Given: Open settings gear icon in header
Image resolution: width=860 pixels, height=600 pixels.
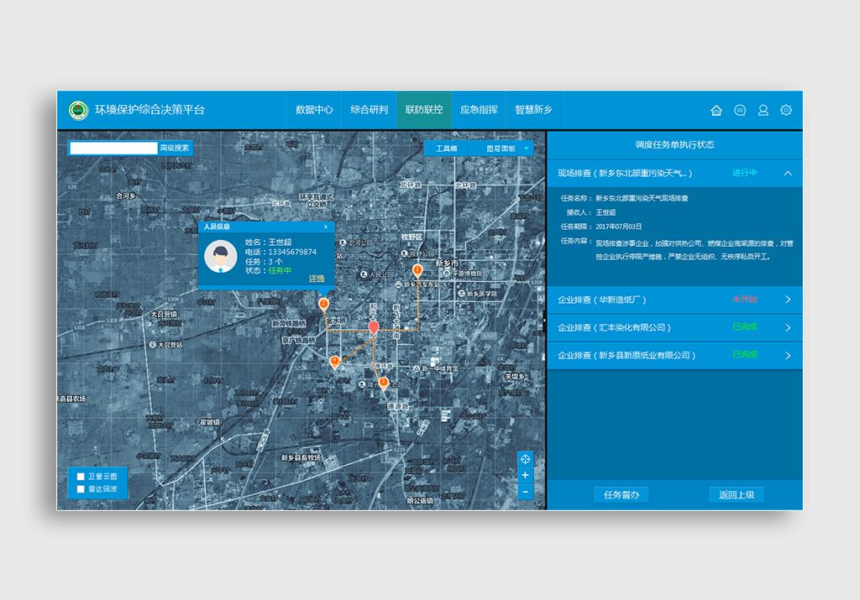Looking at the screenshot, I should pos(786,110).
